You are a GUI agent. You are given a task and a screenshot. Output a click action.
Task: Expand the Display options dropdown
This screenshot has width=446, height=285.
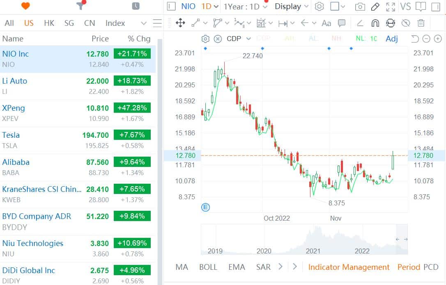point(290,7)
